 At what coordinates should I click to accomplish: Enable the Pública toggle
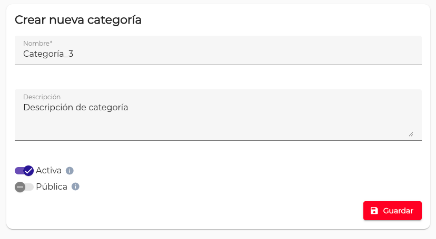point(24,186)
